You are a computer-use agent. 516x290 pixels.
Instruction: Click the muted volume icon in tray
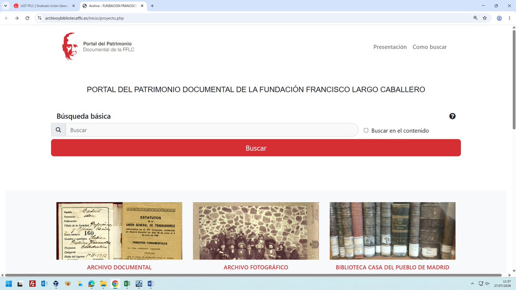pos(487,284)
